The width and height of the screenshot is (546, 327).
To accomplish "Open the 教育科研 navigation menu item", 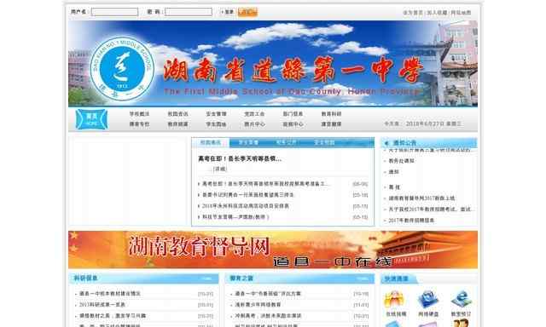I will tap(331, 114).
